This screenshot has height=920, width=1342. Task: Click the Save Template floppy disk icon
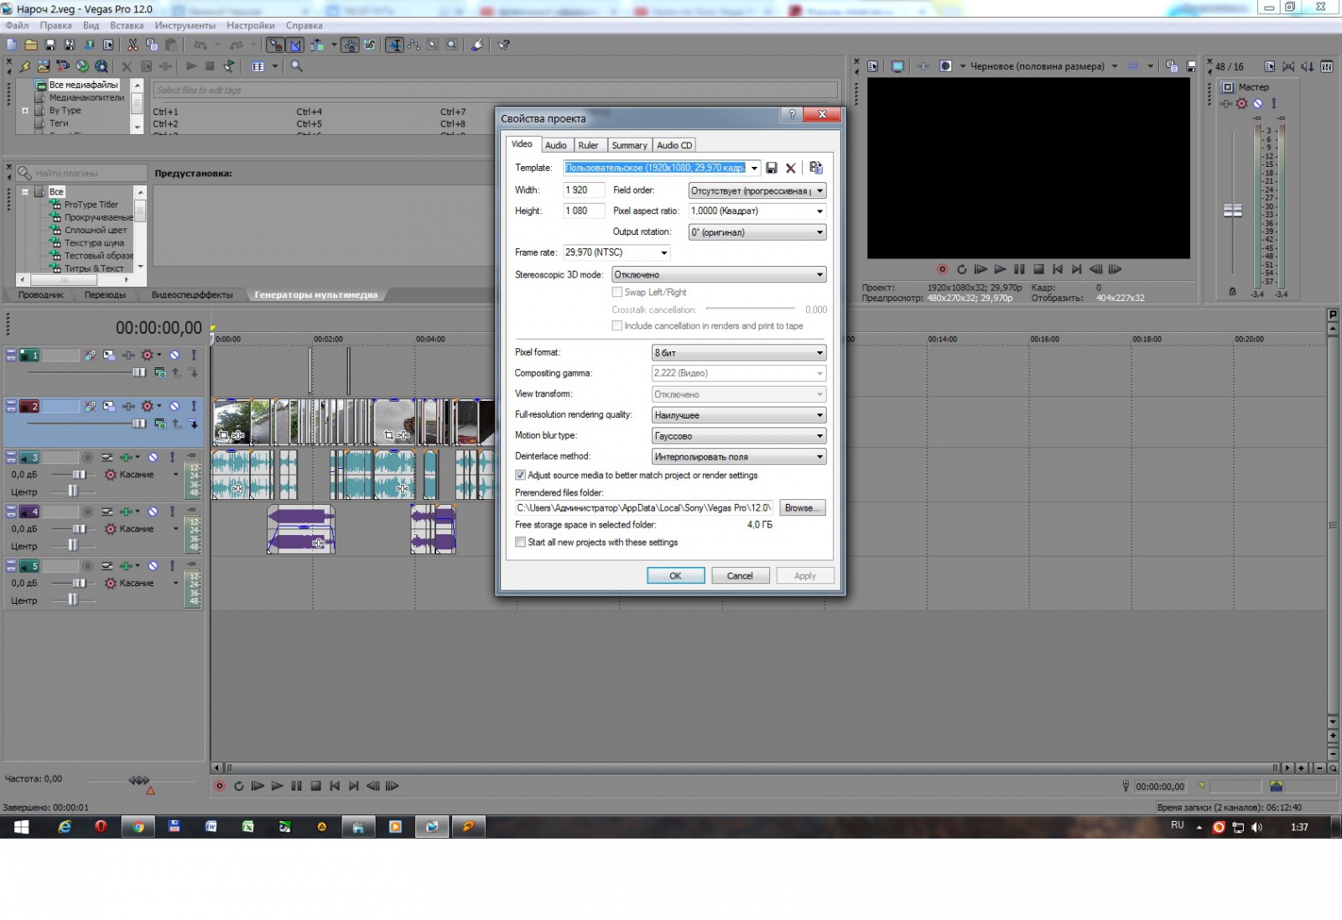pyautogui.click(x=772, y=168)
